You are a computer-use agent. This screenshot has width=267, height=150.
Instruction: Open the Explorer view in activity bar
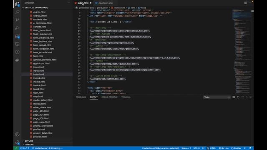pos(18,4)
